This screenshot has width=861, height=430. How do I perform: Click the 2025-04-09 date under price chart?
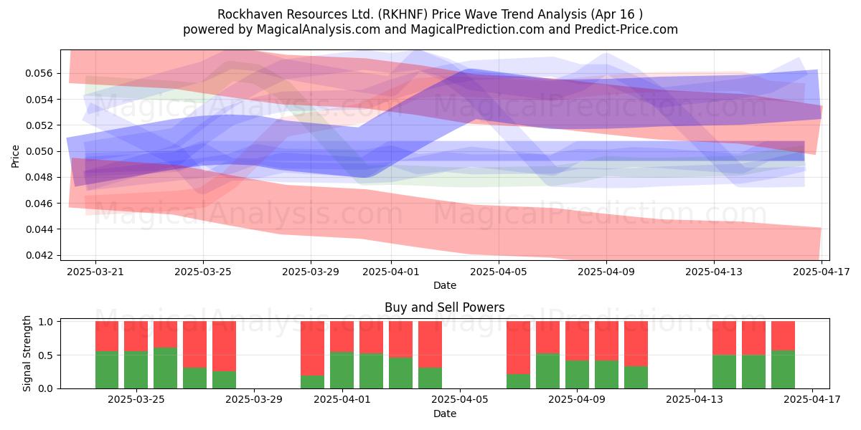pos(606,272)
